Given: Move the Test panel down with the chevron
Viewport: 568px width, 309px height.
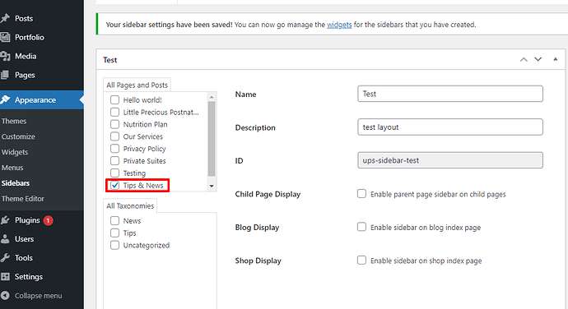Looking at the screenshot, I should coord(538,59).
